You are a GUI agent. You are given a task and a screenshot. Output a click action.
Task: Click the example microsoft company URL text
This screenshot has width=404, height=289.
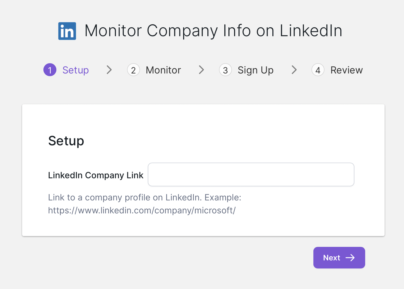(x=142, y=210)
